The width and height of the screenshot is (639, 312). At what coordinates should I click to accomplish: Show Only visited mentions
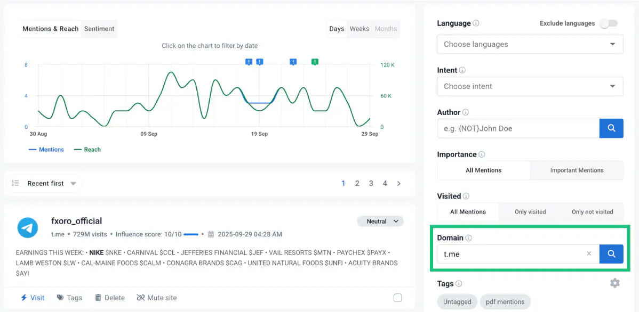coord(531,211)
